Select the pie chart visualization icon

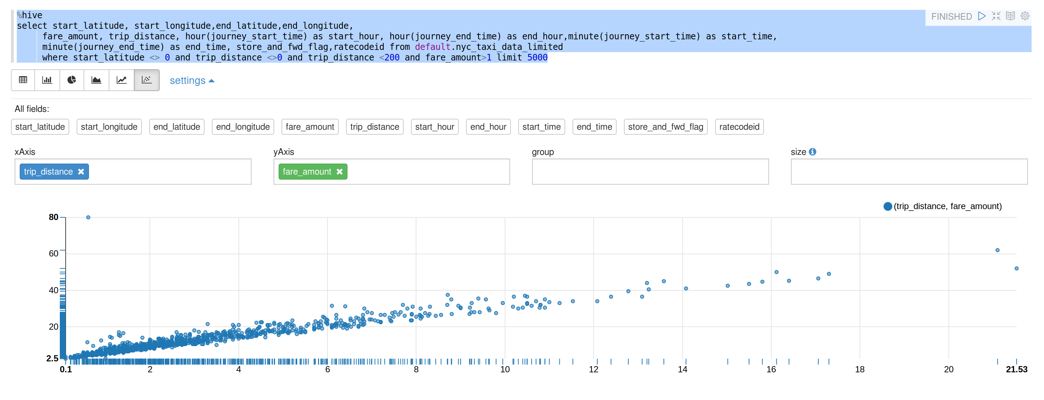click(x=72, y=80)
